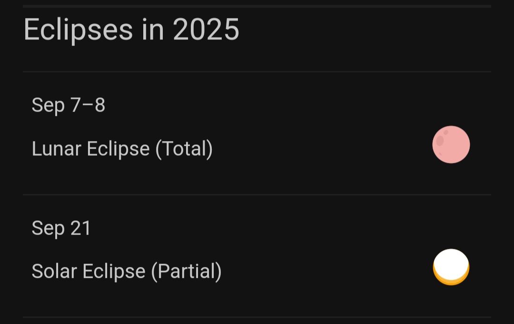Tap the large crater on the pink moon
This screenshot has height=324, width=514.
coord(440,141)
